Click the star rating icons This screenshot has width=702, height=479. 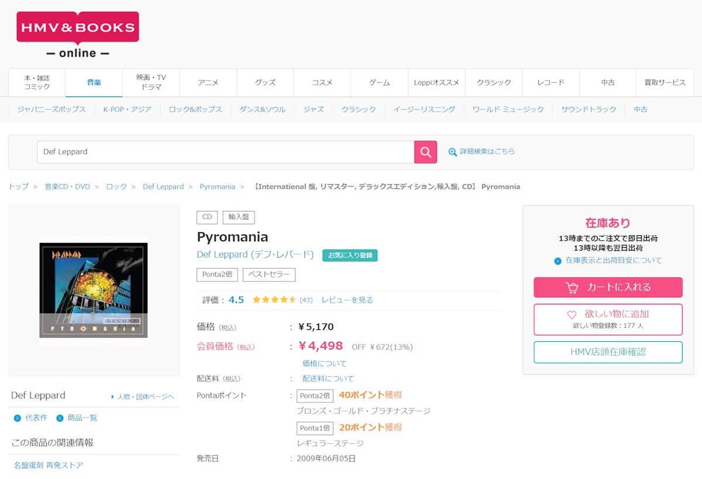coord(274,300)
